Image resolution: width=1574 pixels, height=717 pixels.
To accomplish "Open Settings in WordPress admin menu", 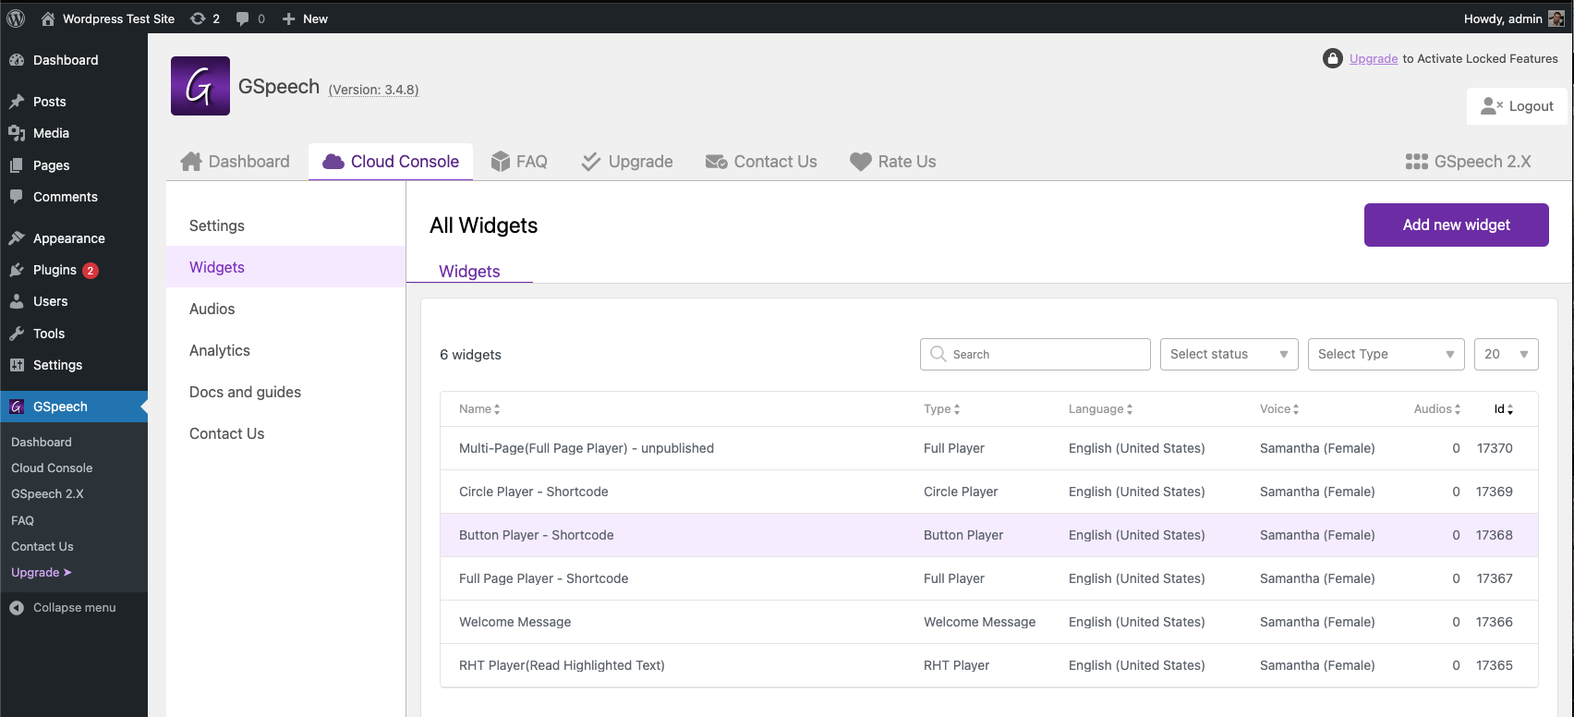I will click(74, 365).
